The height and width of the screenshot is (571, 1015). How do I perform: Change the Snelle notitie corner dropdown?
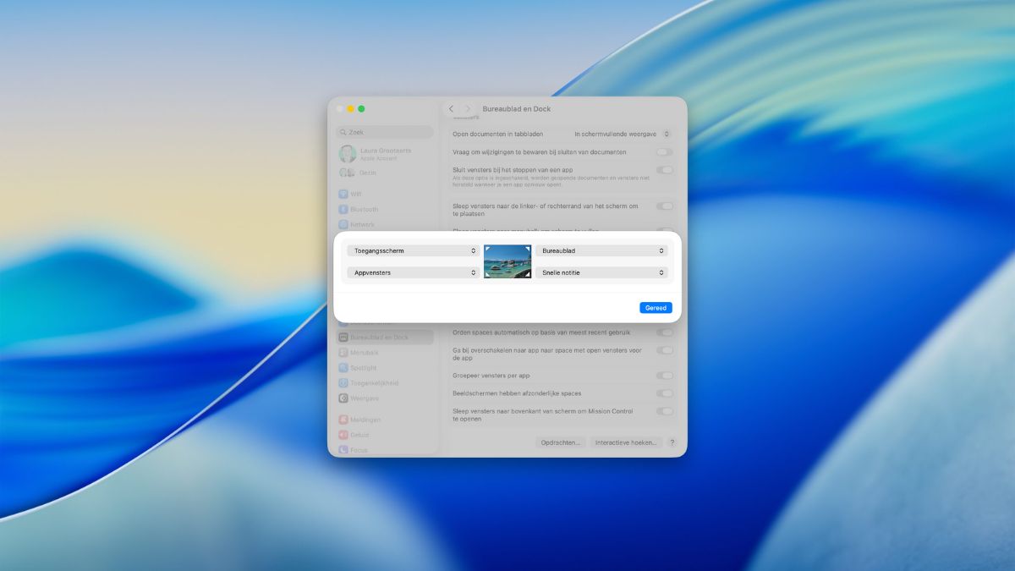pyautogui.click(x=601, y=272)
